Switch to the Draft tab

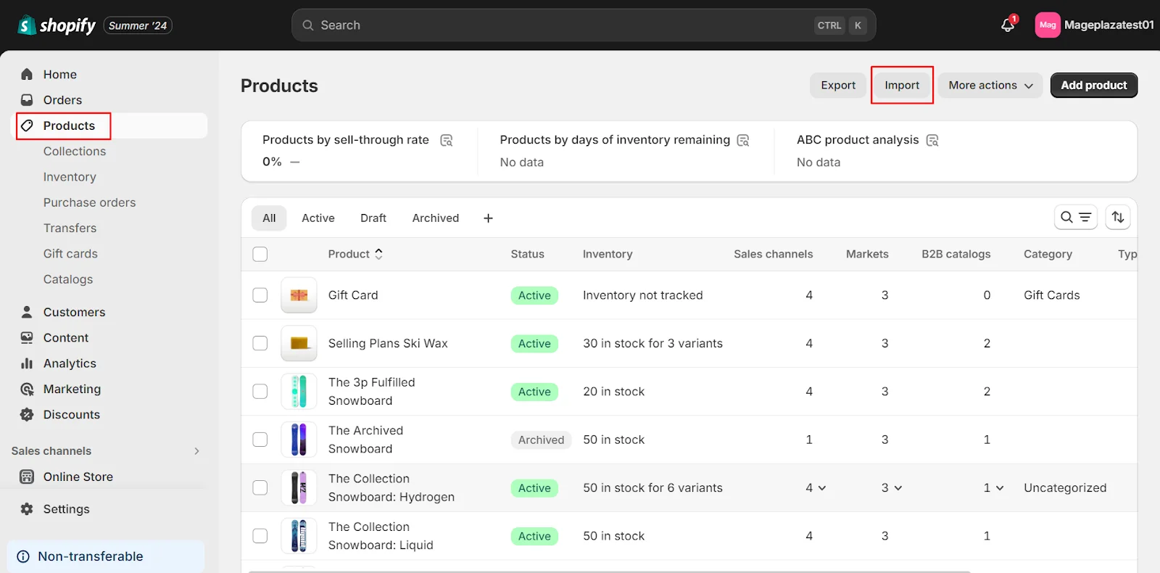(373, 218)
